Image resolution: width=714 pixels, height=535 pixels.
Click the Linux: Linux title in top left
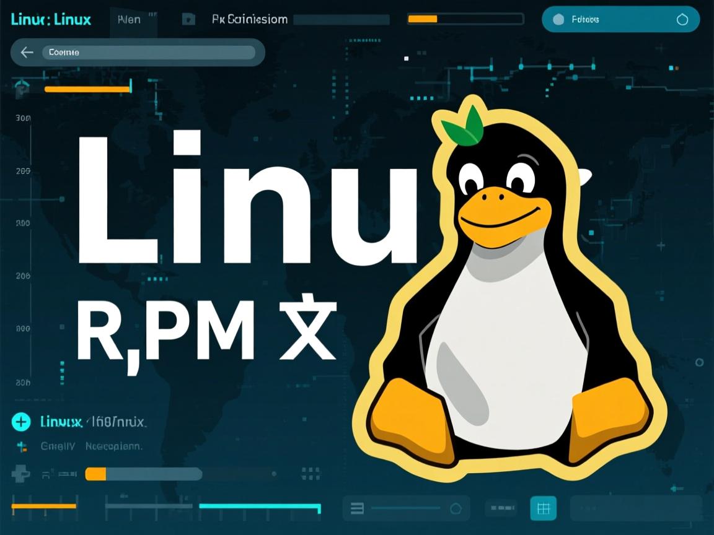tap(52, 19)
